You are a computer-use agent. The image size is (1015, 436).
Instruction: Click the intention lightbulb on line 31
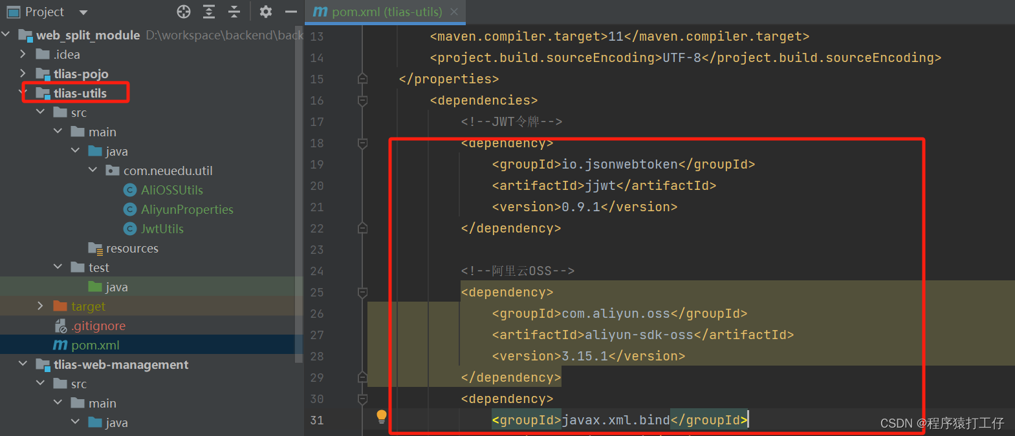click(382, 417)
